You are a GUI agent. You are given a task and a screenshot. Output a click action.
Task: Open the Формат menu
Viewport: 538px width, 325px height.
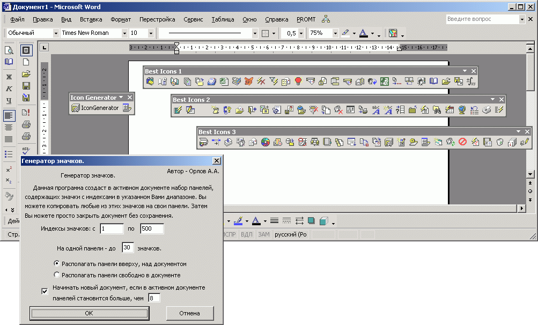tap(121, 19)
